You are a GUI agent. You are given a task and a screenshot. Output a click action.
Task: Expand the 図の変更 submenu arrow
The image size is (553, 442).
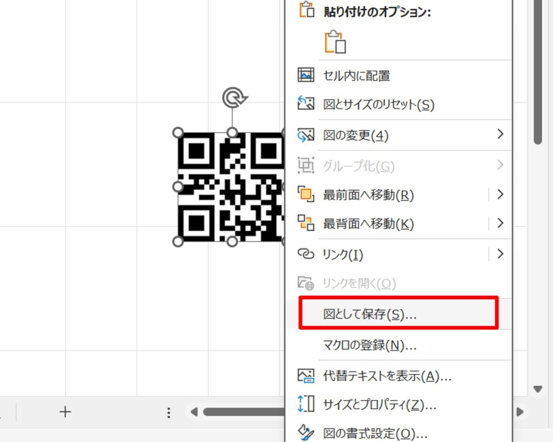500,134
